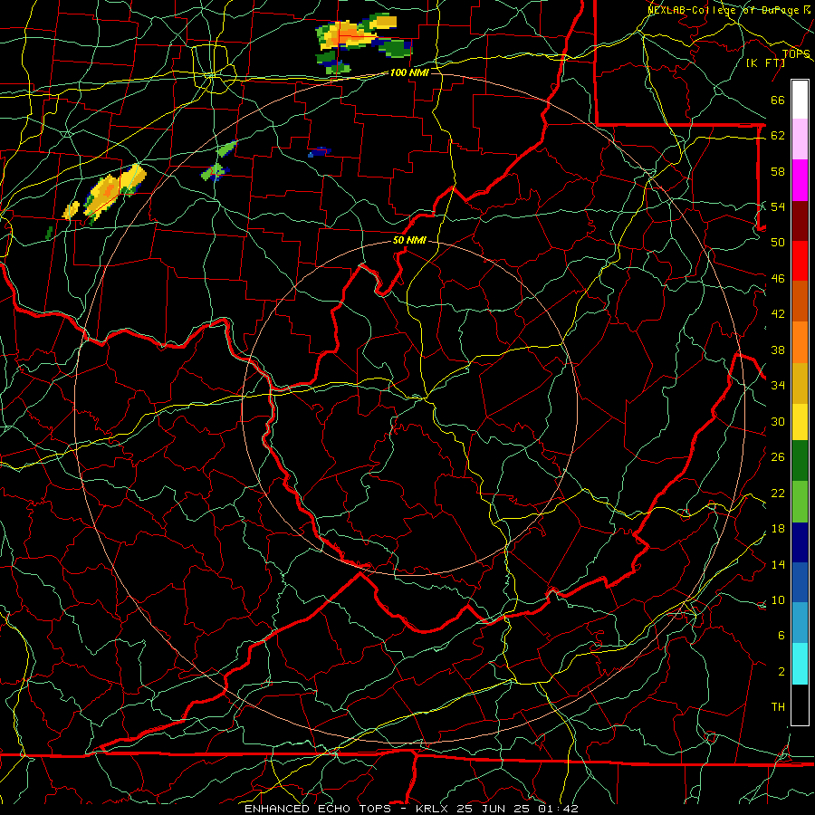
Task: Pick the navy blue legend color band
Action: [x=800, y=542]
